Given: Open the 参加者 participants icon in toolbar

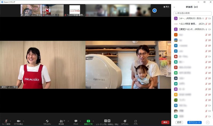Looking at the screenshot, I should 61,121.
